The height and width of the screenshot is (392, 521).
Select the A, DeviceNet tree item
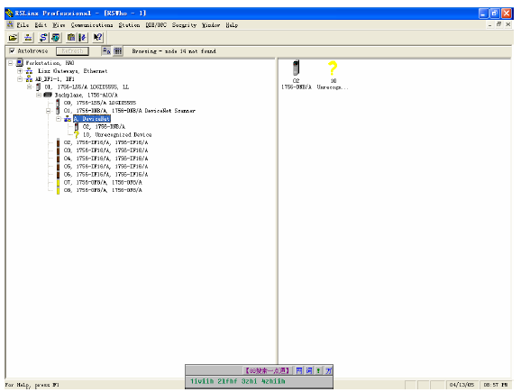pos(92,119)
